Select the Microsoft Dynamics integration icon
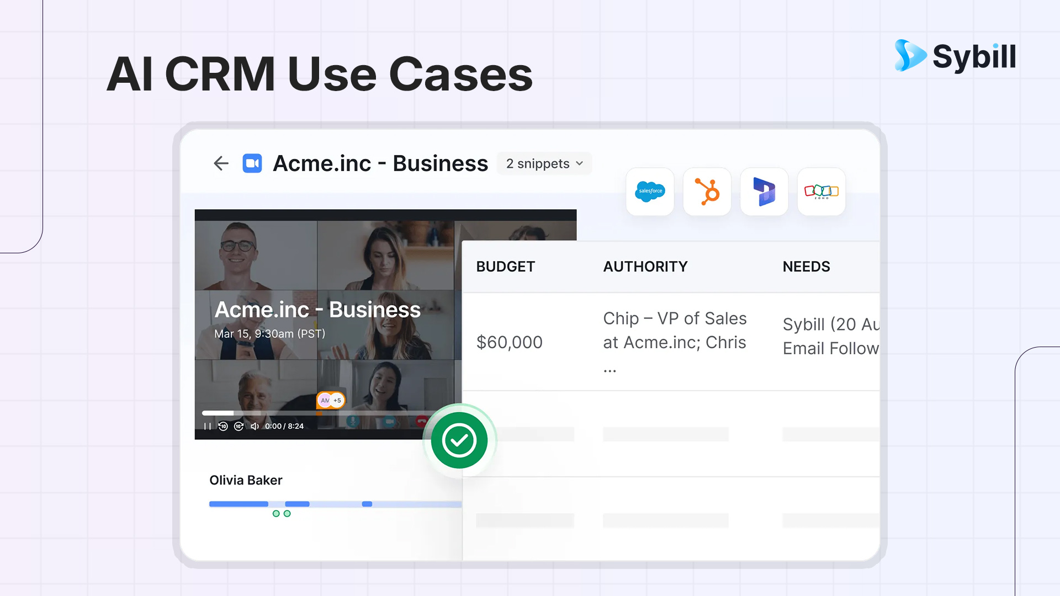 tap(764, 191)
